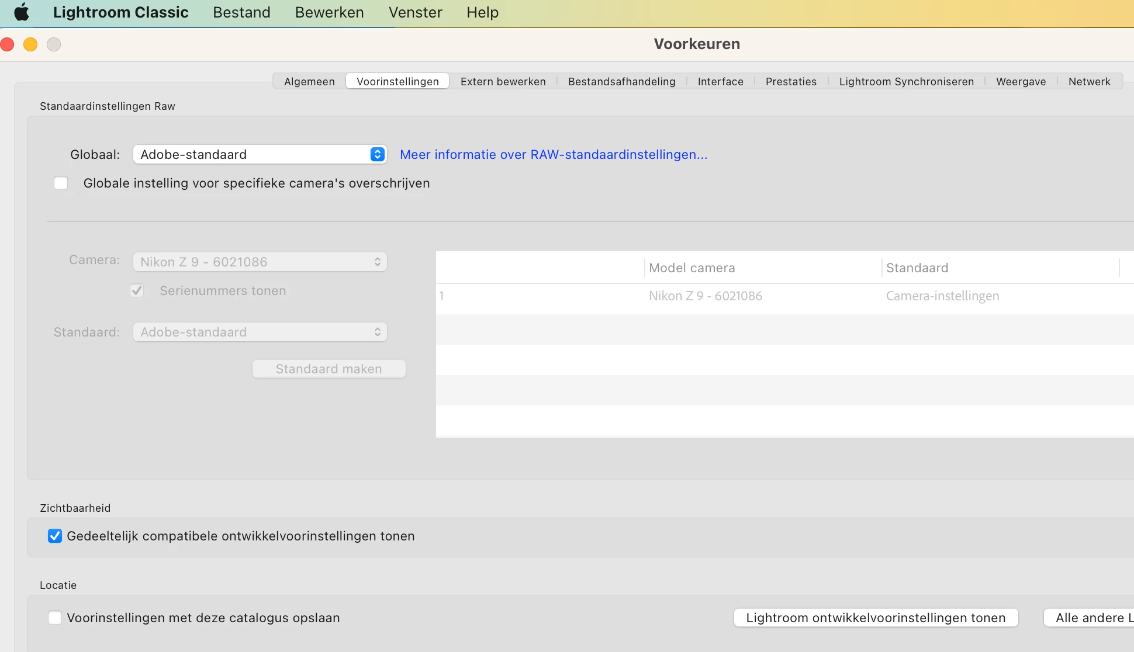This screenshot has width=1134, height=652.
Task: Go to the Prestaties tab
Action: coord(791,81)
